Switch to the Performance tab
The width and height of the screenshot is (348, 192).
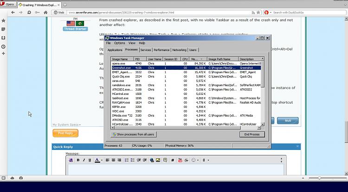(x=161, y=50)
